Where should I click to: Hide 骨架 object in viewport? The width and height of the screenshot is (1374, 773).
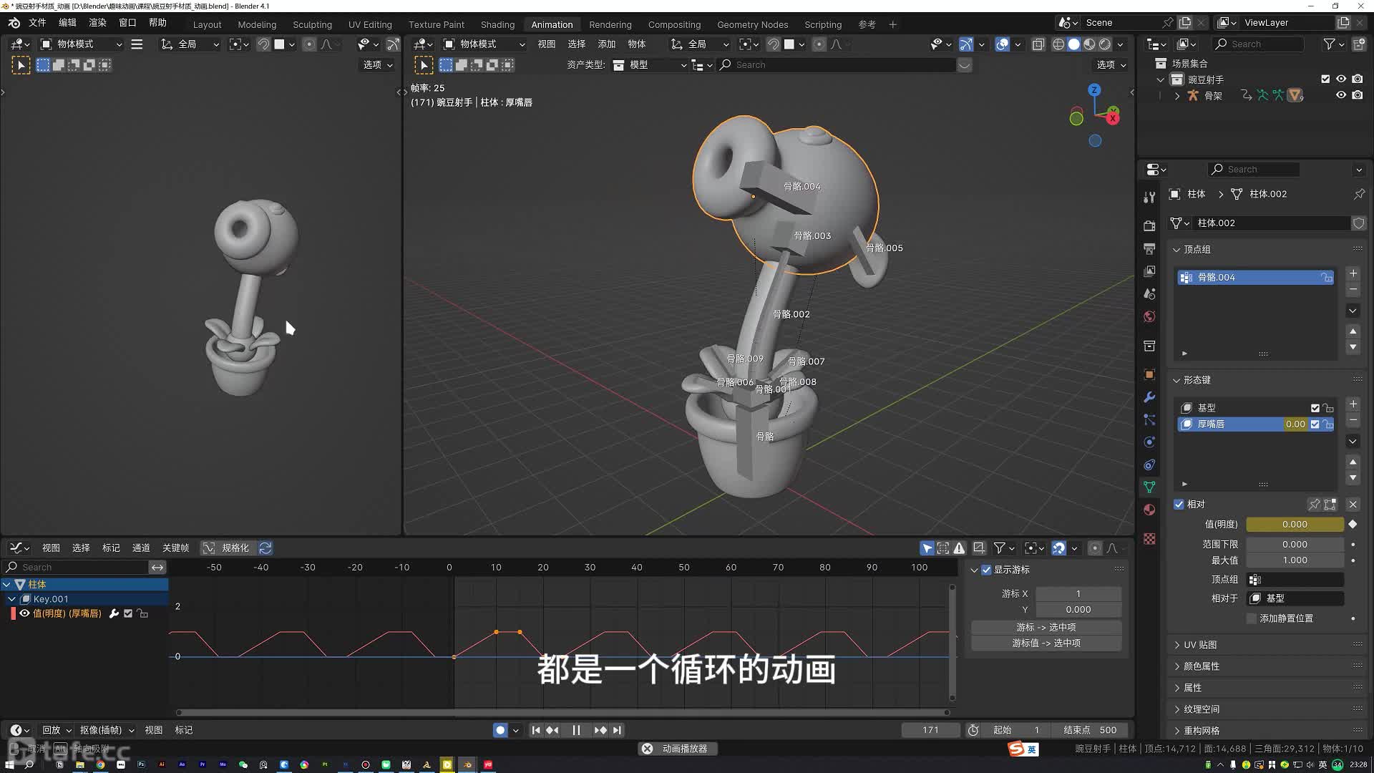click(x=1341, y=95)
